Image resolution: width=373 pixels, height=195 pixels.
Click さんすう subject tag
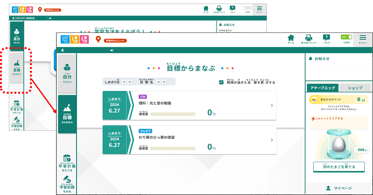pos(145,131)
